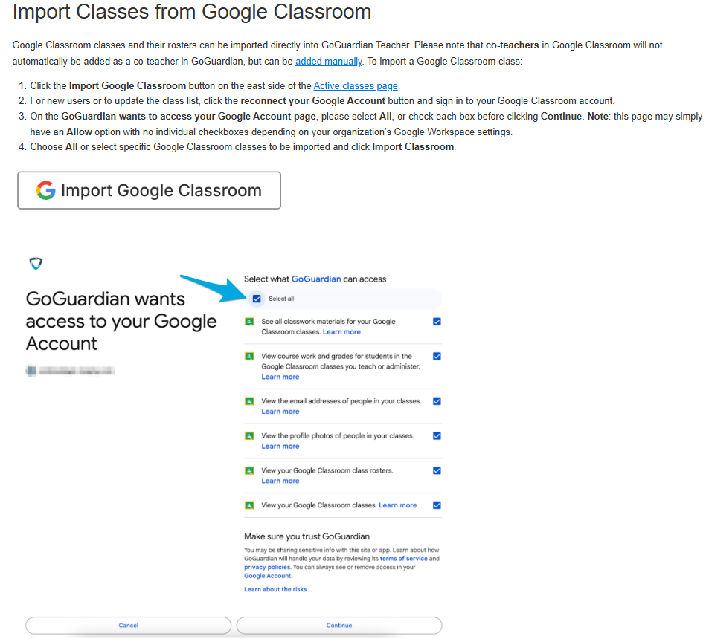This screenshot has height=639, width=706.
Task: Click the Continue button
Action: point(339,625)
